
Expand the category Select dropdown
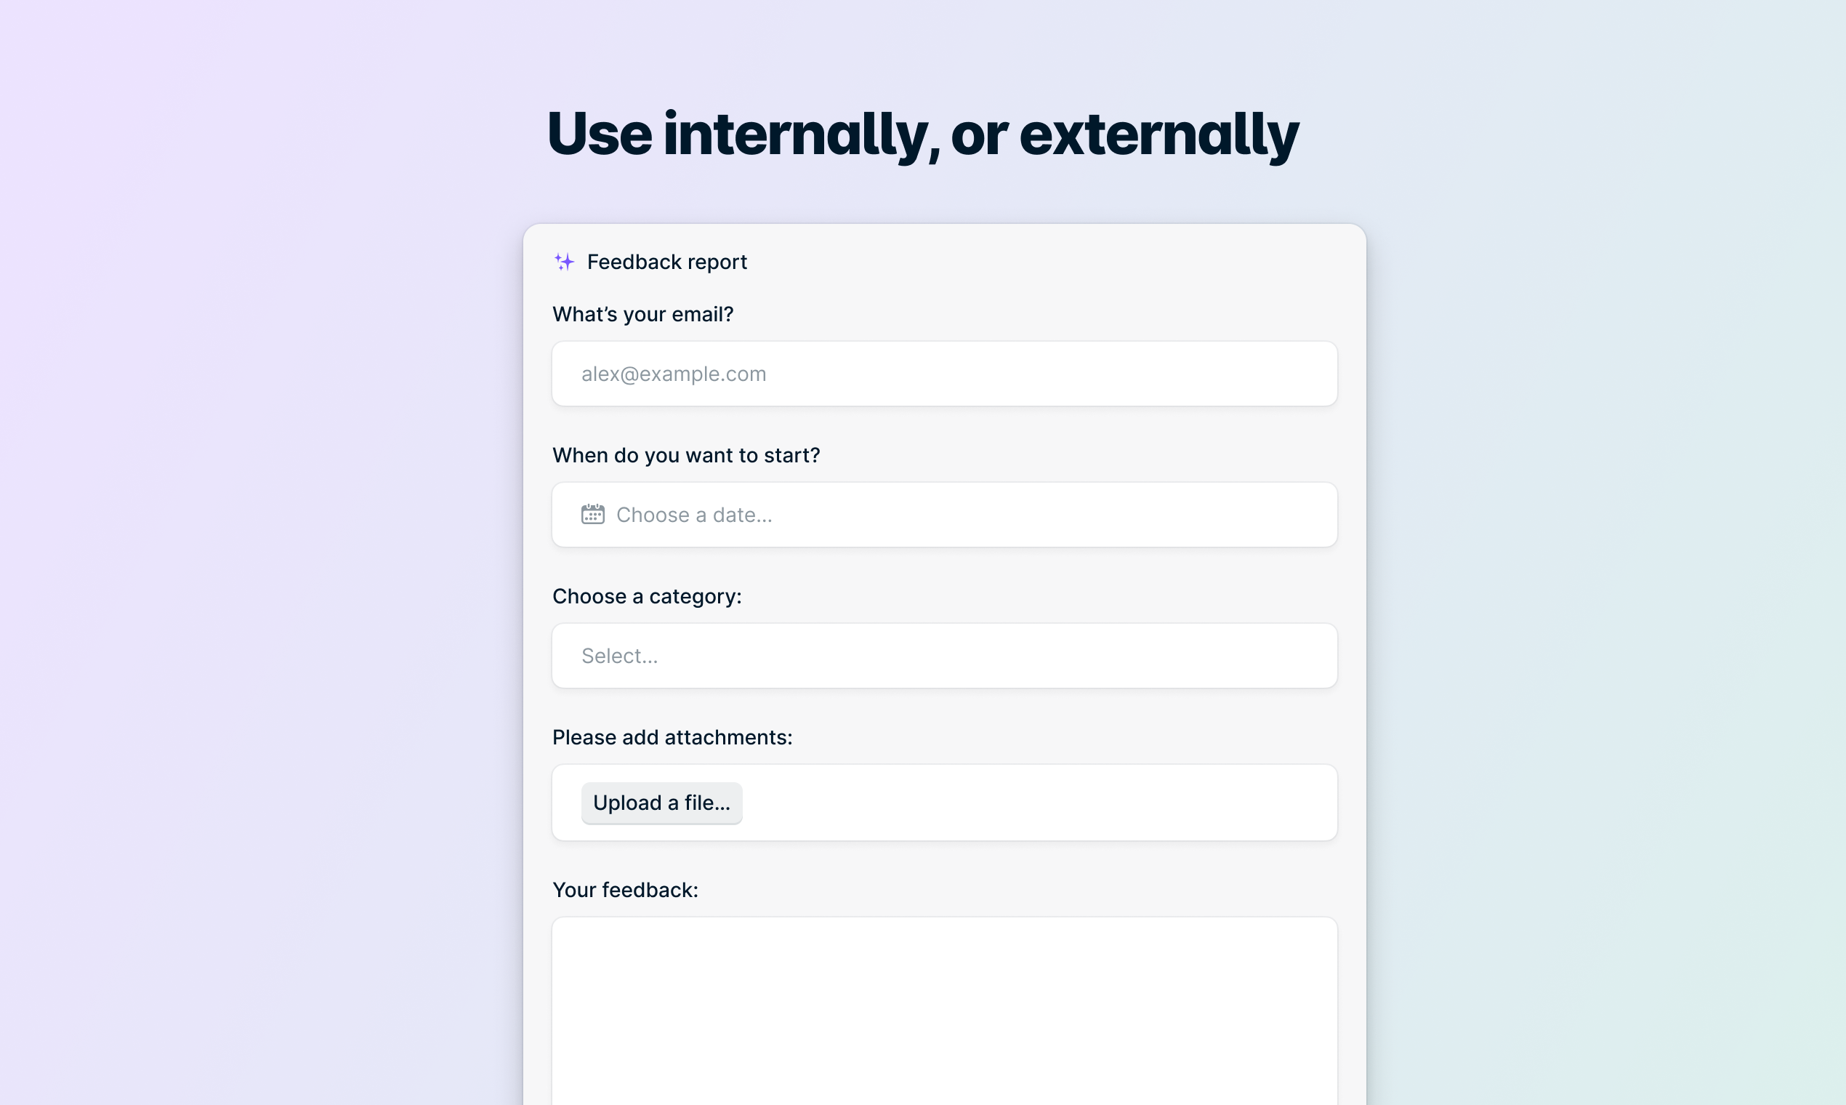945,656
